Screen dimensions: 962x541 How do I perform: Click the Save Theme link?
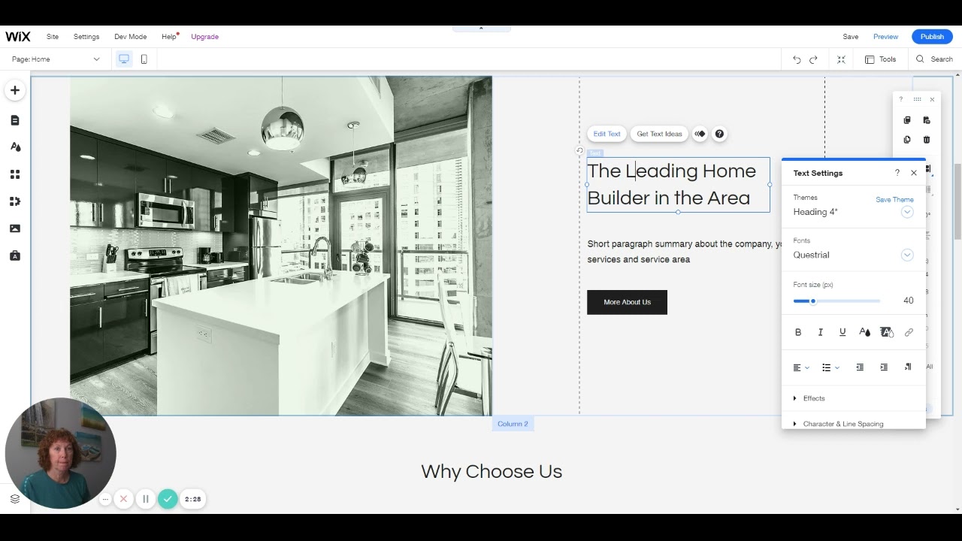[x=894, y=200]
